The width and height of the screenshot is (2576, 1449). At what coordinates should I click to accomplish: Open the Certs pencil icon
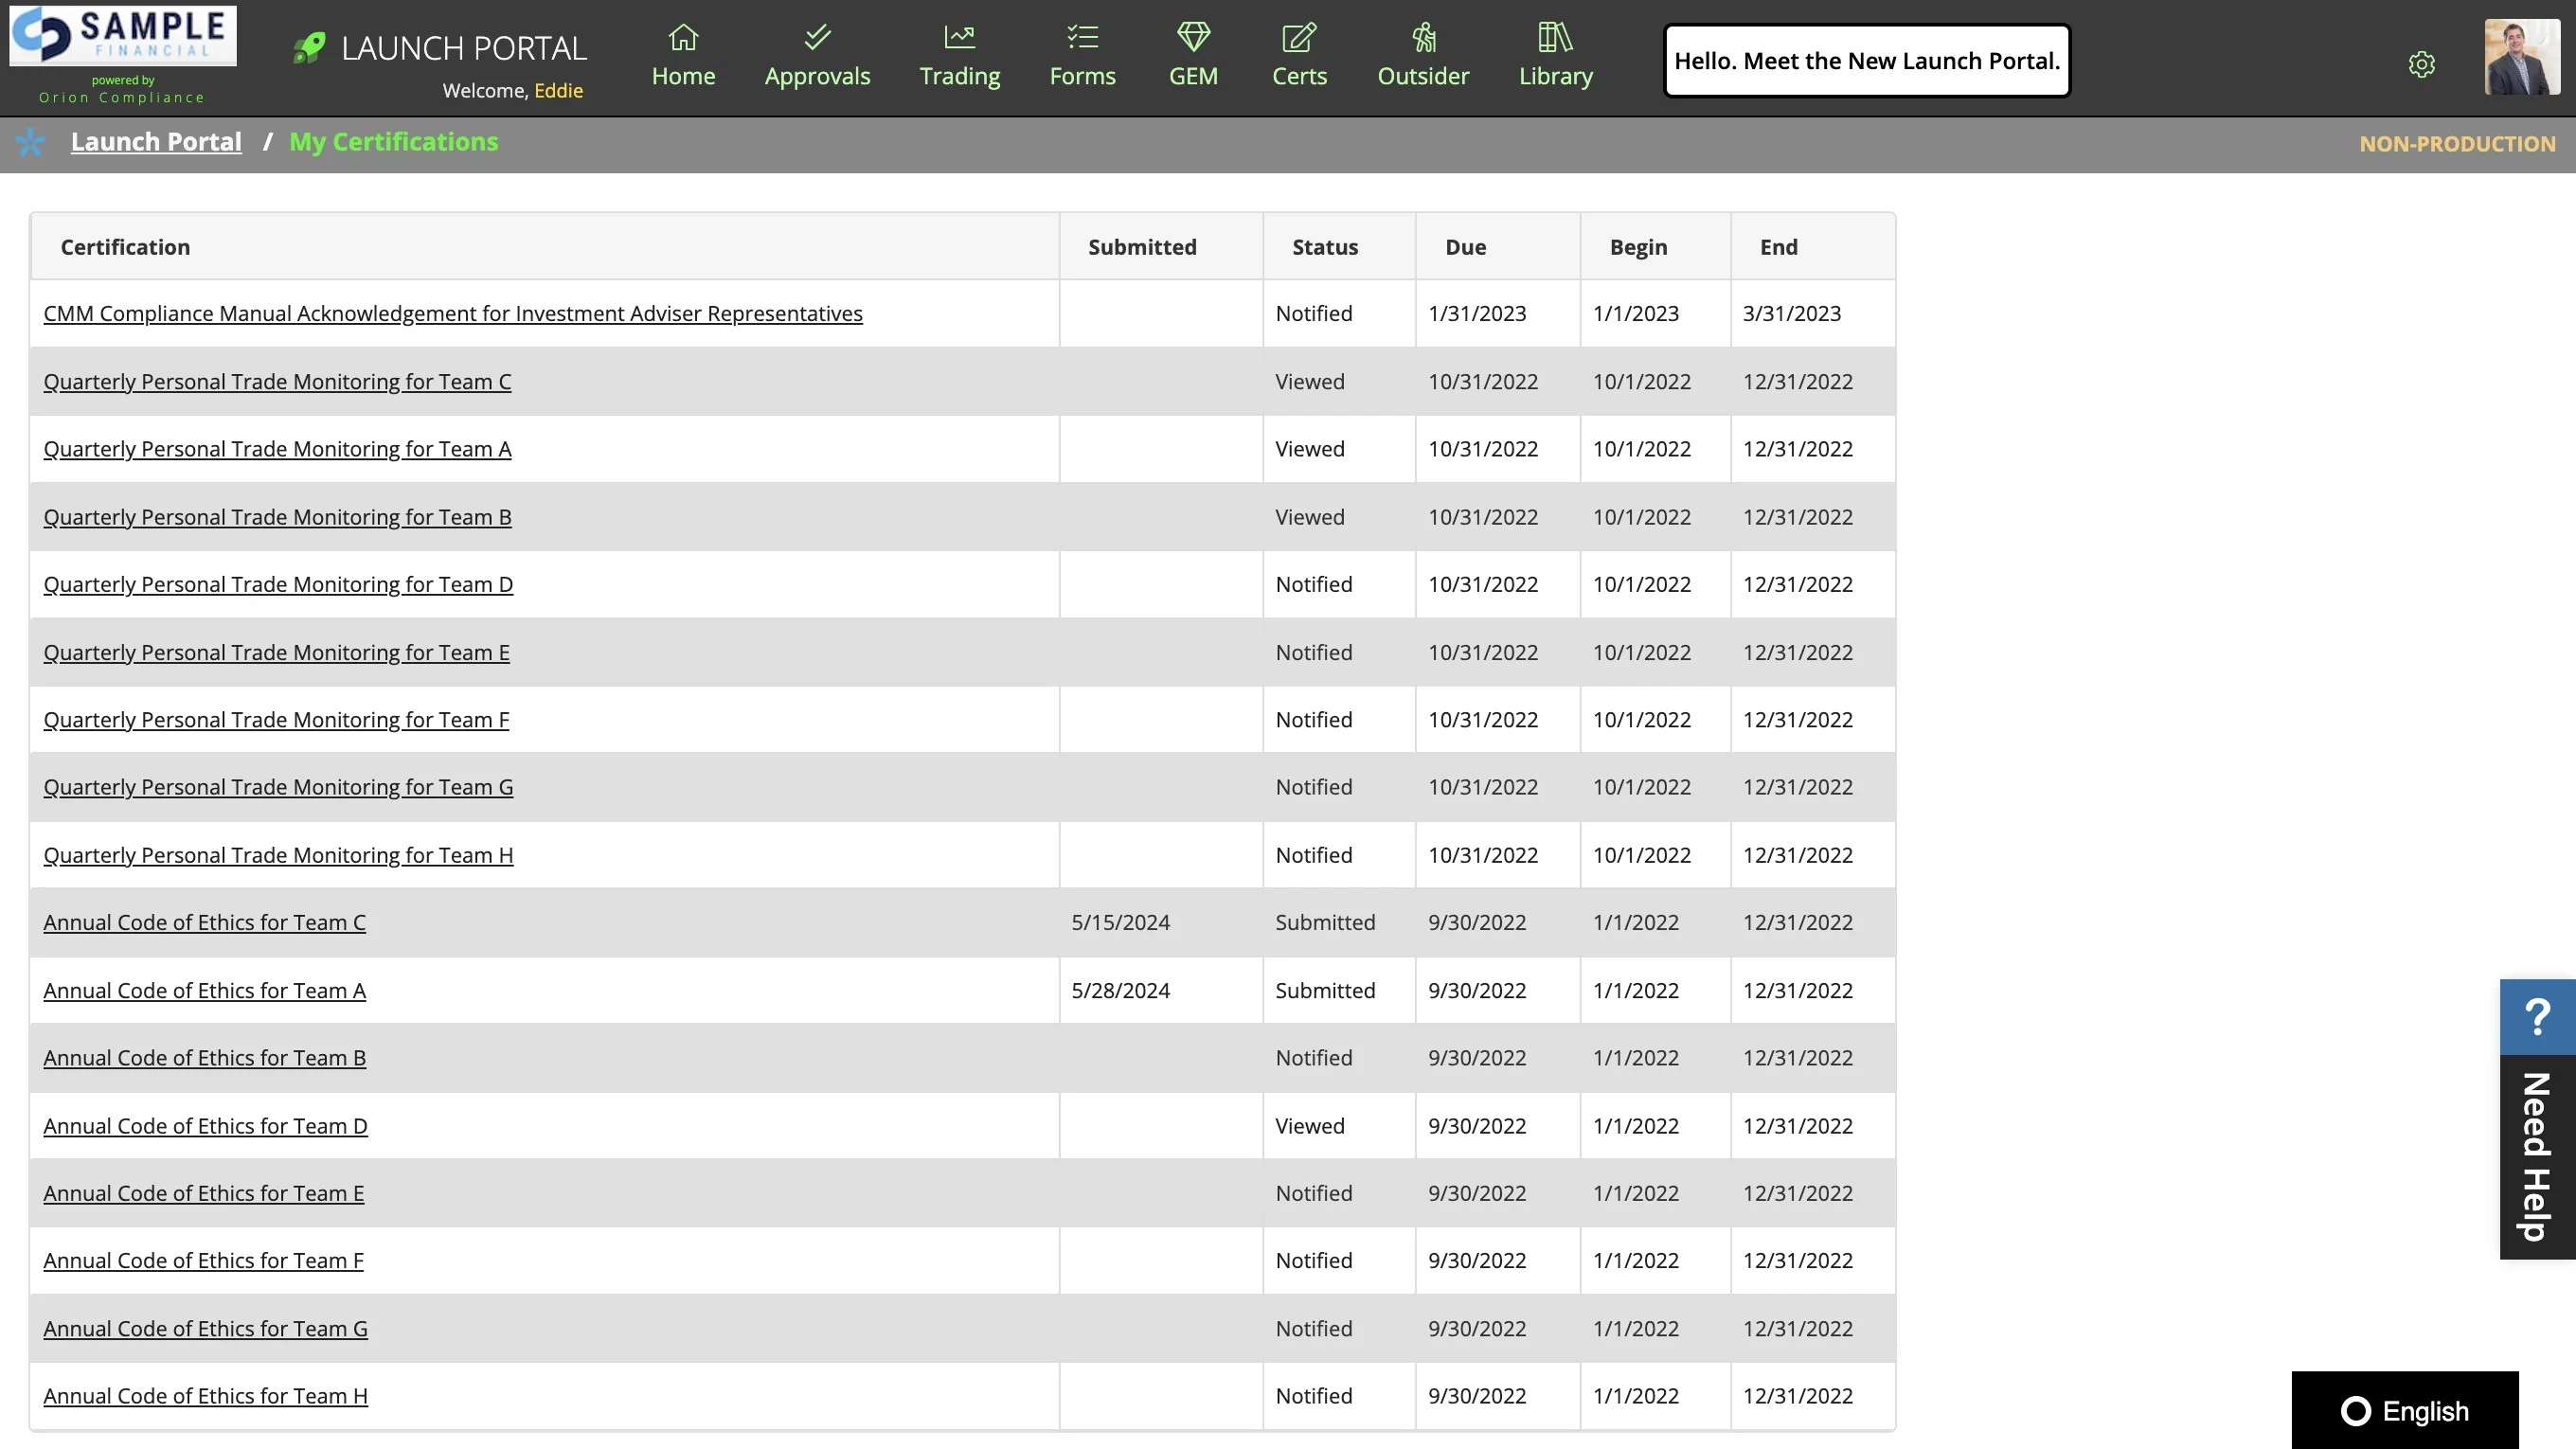click(x=1299, y=38)
